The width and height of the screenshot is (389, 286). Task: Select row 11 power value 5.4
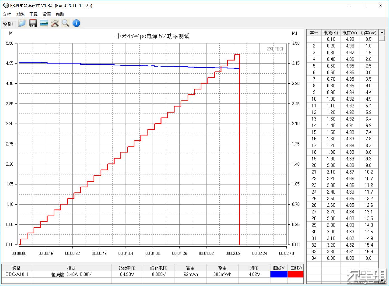coord(369,106)
